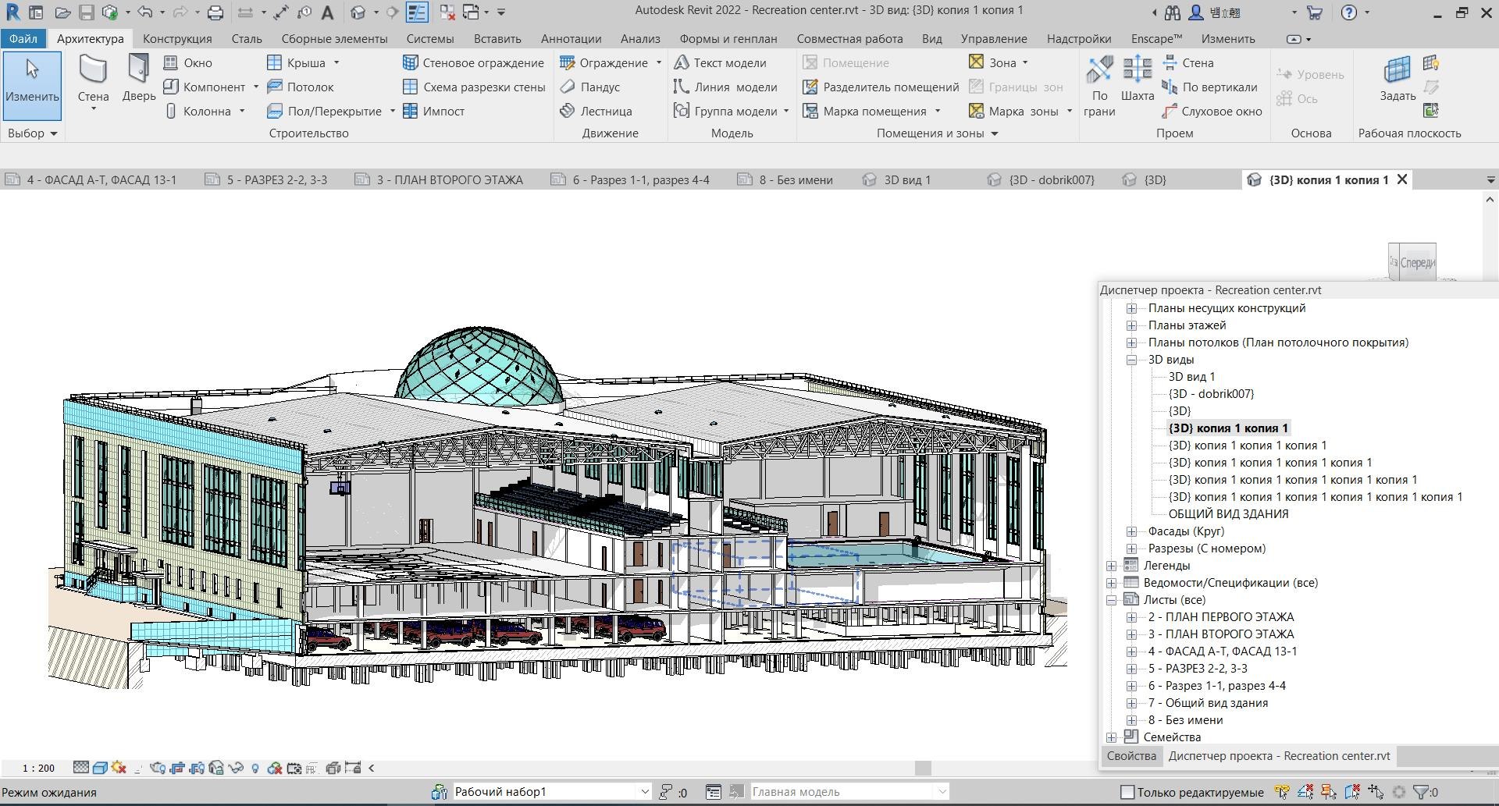
Task: Click the Curtain System (Стеновое ограждение) tool
Action: (x=473, y=62)
